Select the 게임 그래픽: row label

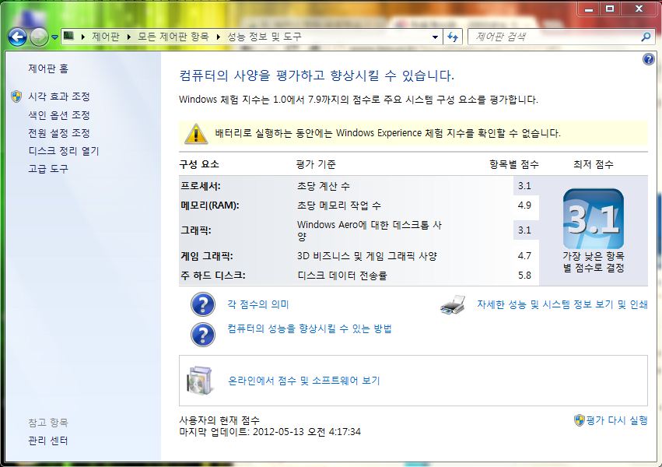click(x=207, y=256)
